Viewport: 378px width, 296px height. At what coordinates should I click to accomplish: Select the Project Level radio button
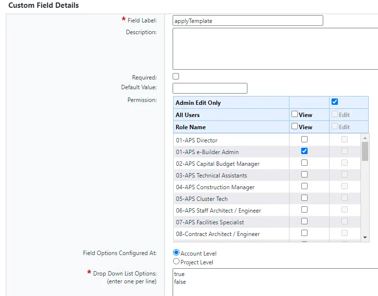pyautogui.click(x=177, y=261)
